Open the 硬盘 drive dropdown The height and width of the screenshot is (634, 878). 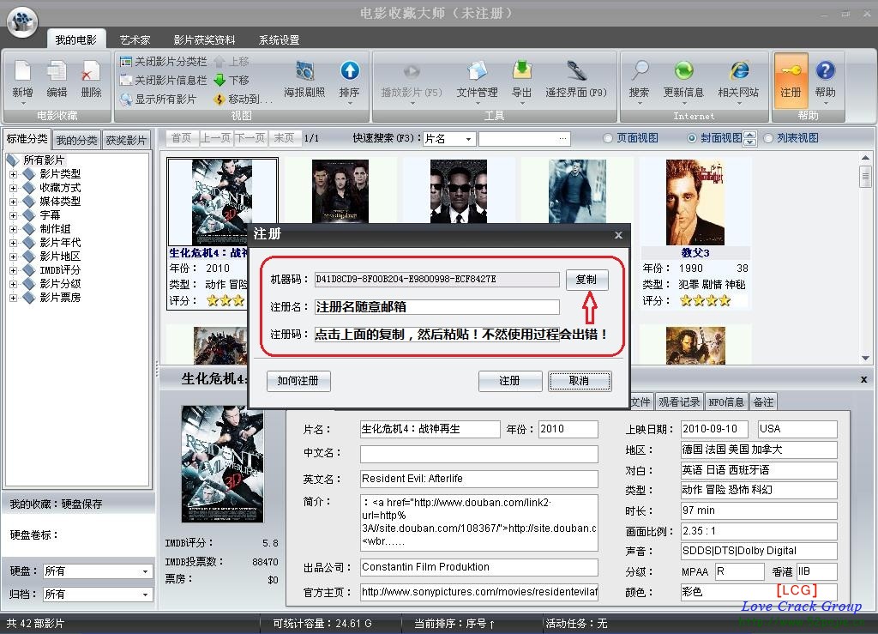tap(145, 571)
